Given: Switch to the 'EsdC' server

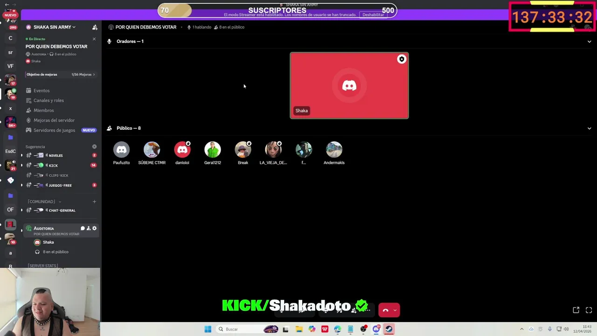Looking at the screenshot, I should [10, 151].
